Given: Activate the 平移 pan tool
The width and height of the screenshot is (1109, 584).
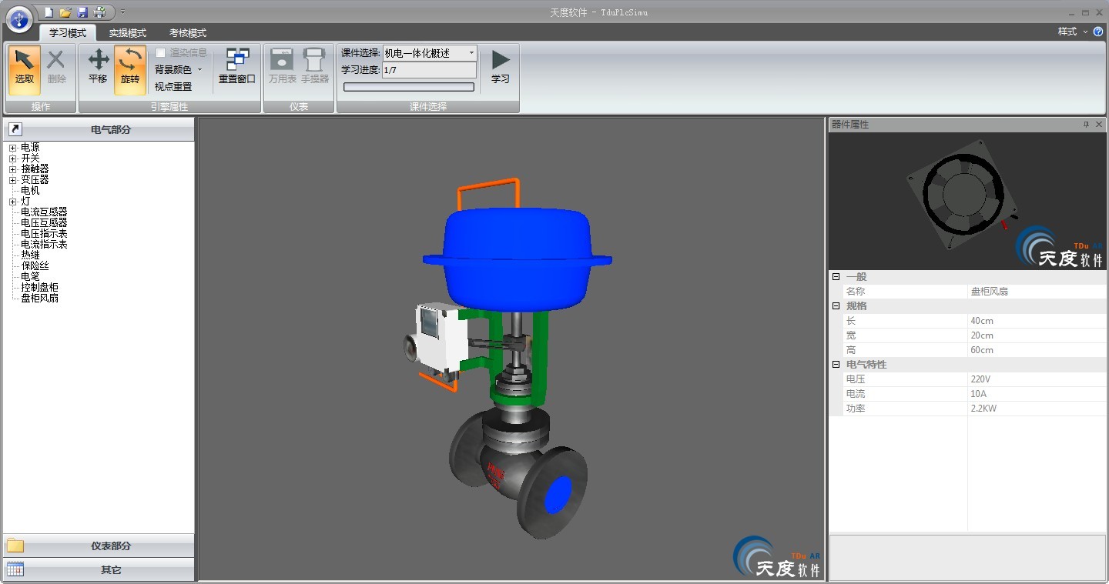Looking at the screenshot, I should coord(98,70).
